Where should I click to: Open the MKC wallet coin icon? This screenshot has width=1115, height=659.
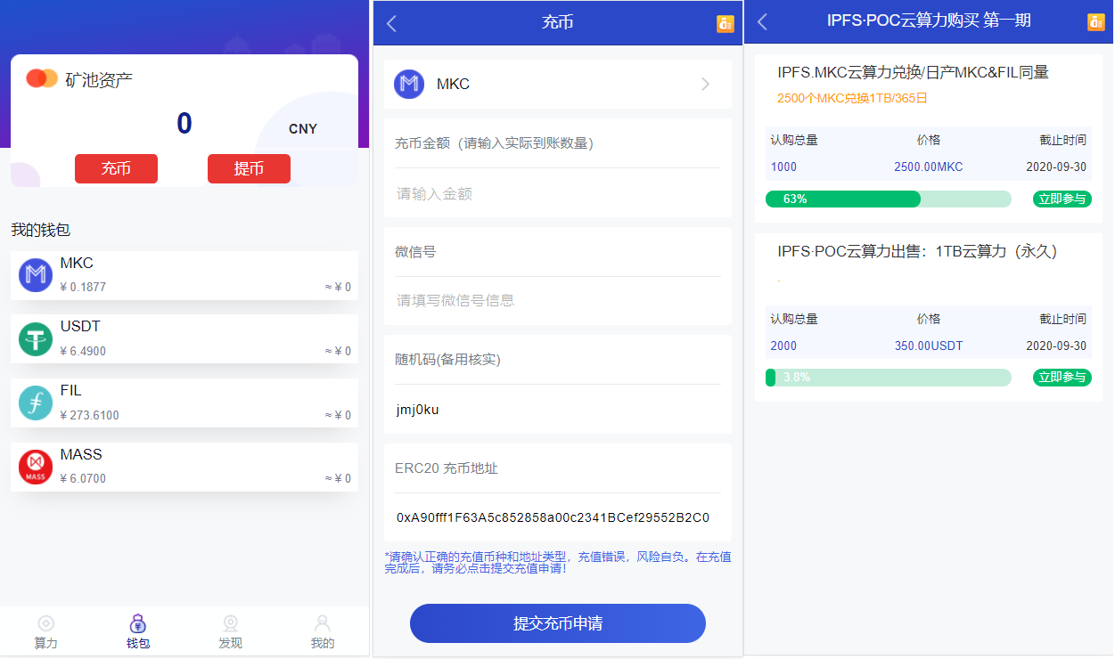[x=36, y=275]
